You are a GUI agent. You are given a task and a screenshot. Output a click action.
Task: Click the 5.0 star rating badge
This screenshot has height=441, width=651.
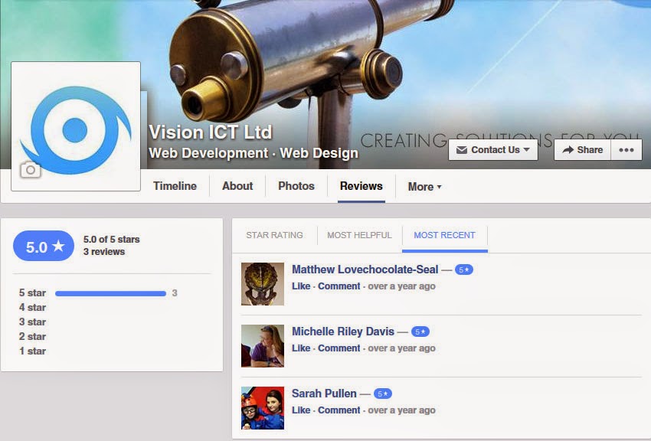44,246
